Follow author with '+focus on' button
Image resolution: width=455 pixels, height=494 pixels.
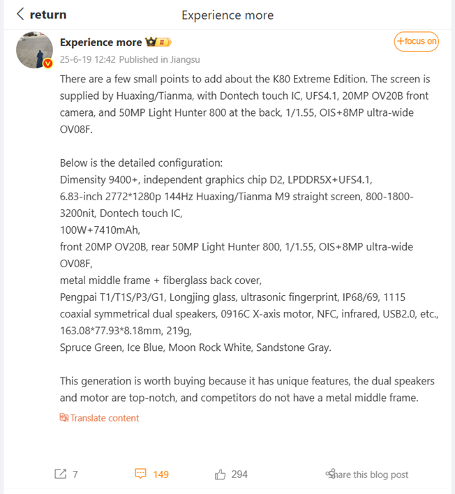(416, 42)
